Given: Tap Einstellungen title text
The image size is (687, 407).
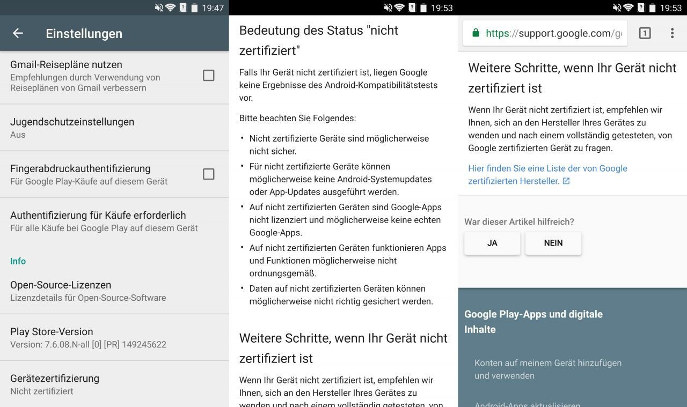Looking at the screenshot, I should [x=84, y=33].
